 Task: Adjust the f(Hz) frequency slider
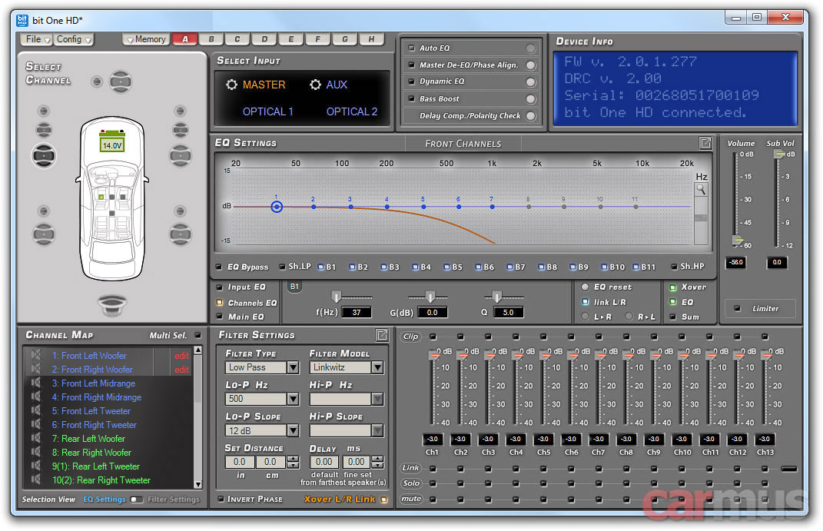point(336,297)
